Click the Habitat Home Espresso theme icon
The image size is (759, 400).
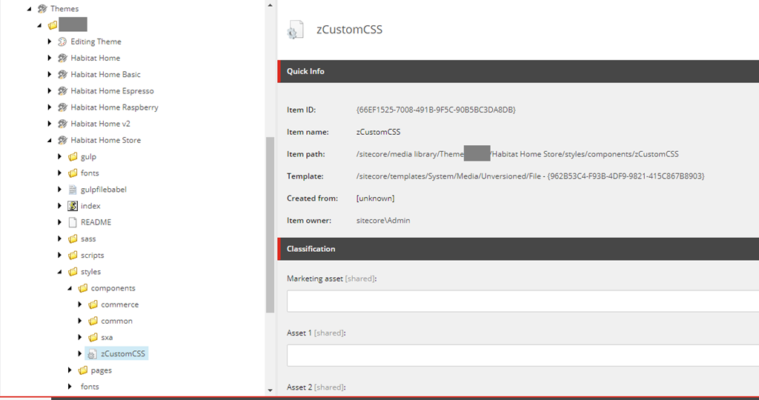pos(62,91)
